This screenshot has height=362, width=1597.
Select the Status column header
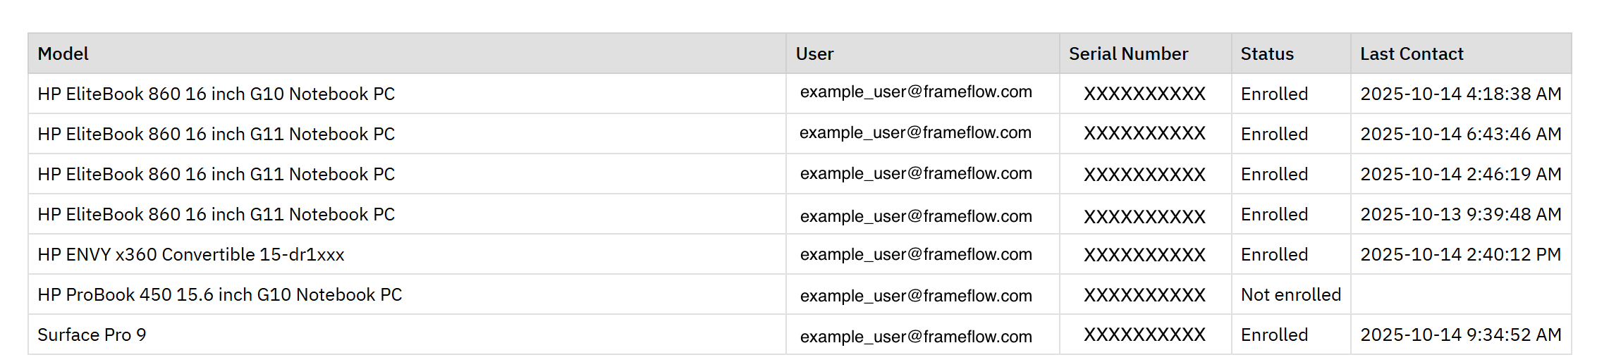(1267, 54)
